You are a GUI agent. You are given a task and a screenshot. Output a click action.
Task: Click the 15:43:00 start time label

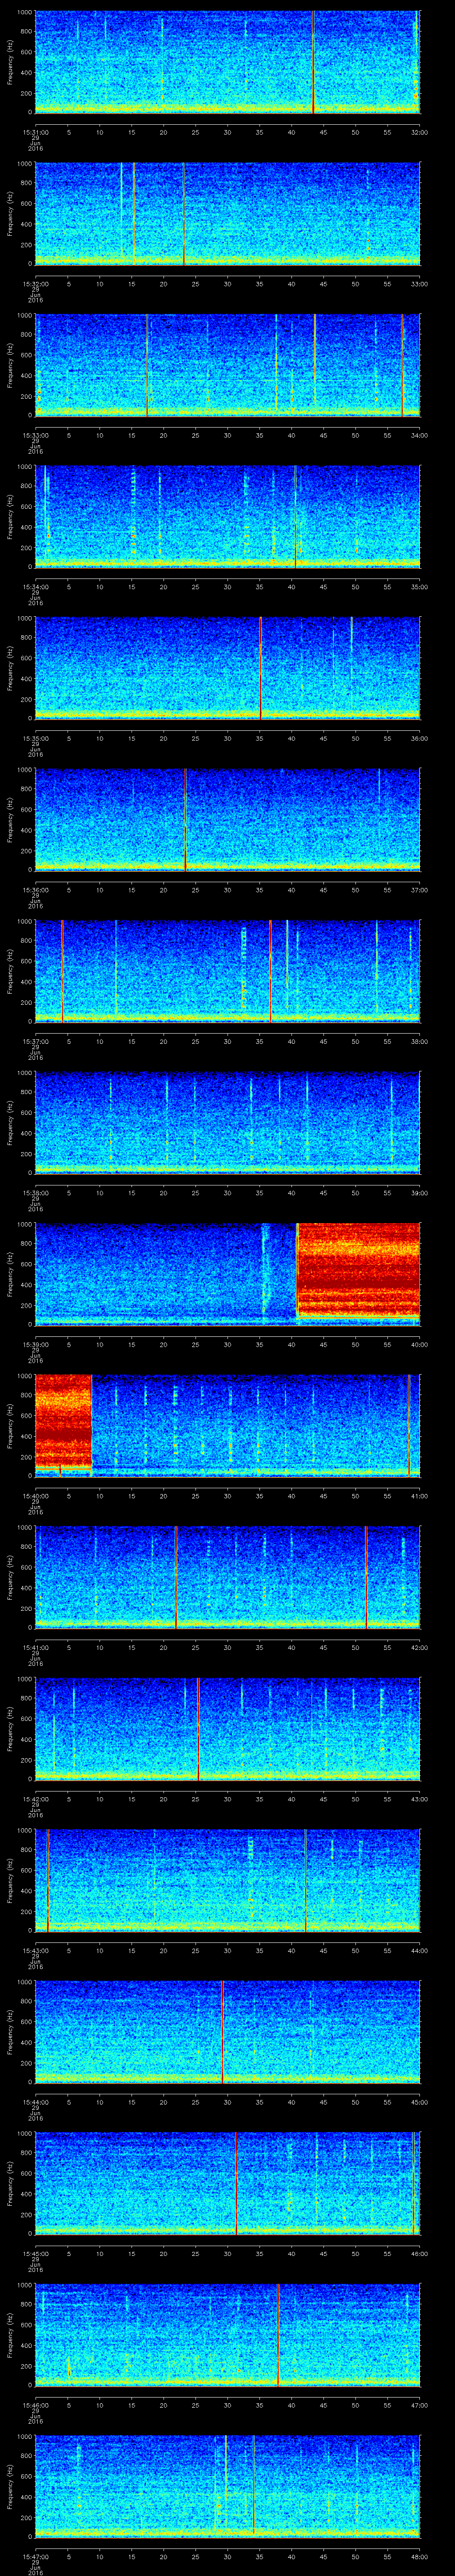tap(35, 1950)
